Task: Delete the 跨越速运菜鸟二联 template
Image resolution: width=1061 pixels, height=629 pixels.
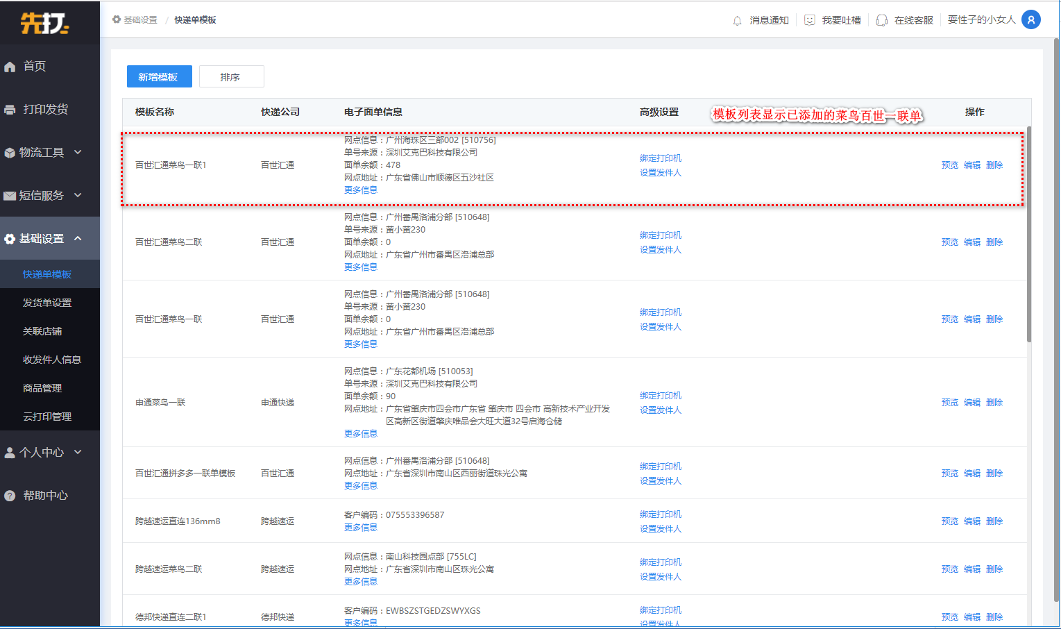Action: (994, 569)
